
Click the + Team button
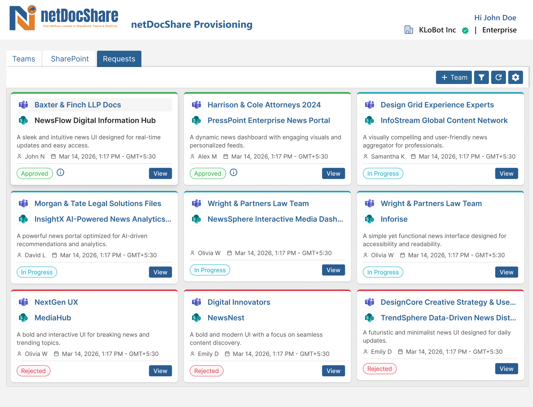(x=454, y=77)
